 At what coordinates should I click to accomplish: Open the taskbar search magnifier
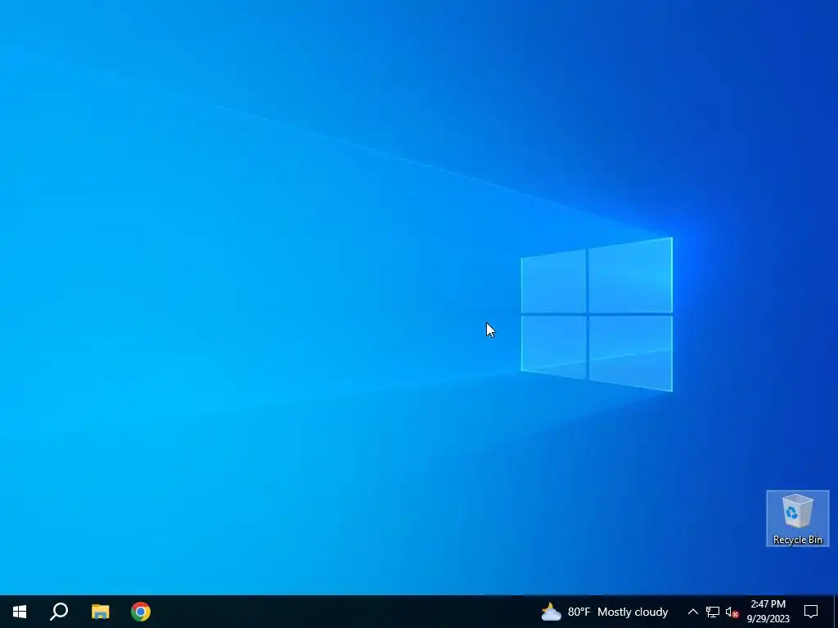tap(59, 612)
